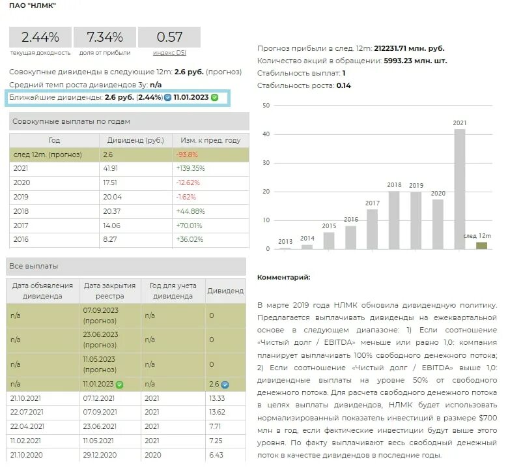
Task: Click the 7.71 dividend value
Action: (215, 426)
